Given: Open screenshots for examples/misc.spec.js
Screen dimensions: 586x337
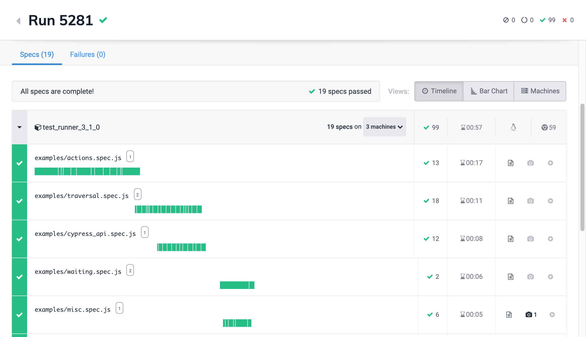Looking at the screenshot, I should pos(529,314).
